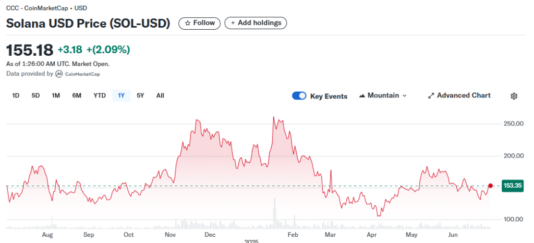Click the Advanced Chart expand arrows icon
The width and height of the screenshot is (534, 243).
[431, 96]
